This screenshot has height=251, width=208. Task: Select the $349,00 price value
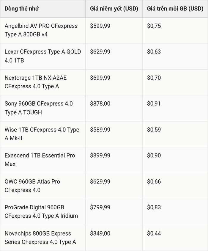(x=100, y=233)
